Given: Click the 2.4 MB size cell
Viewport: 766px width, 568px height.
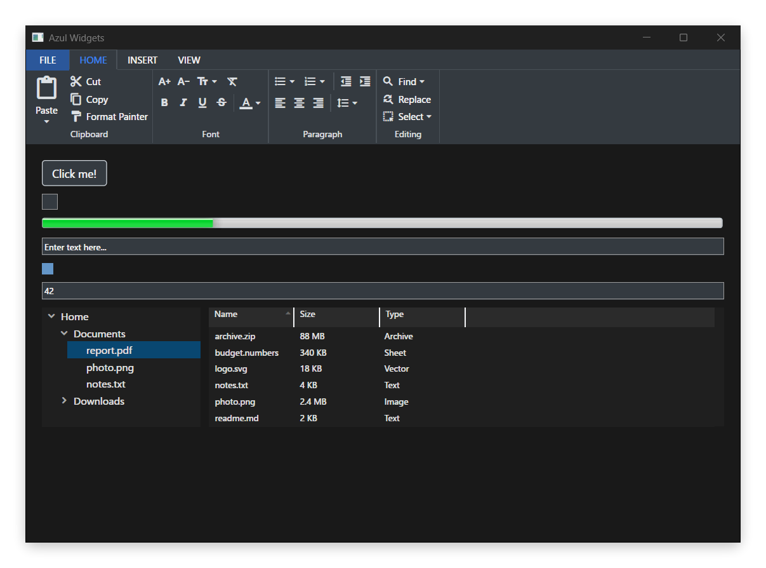Looking at the screenshot, I should click(313, 402).
